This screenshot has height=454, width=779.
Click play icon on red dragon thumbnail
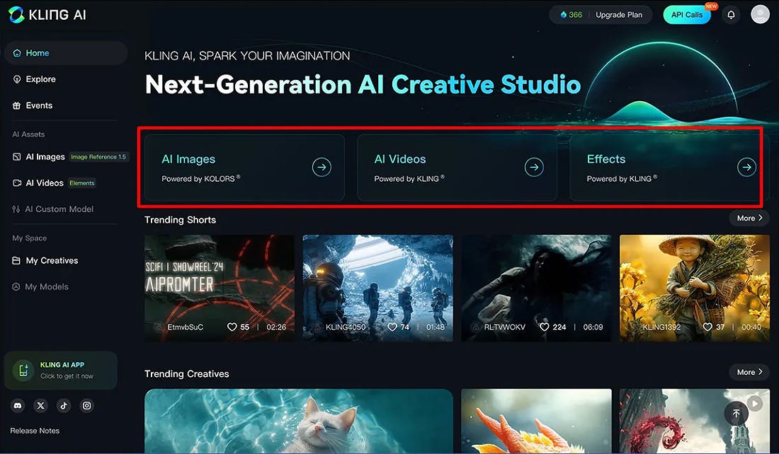pos(755,403)
